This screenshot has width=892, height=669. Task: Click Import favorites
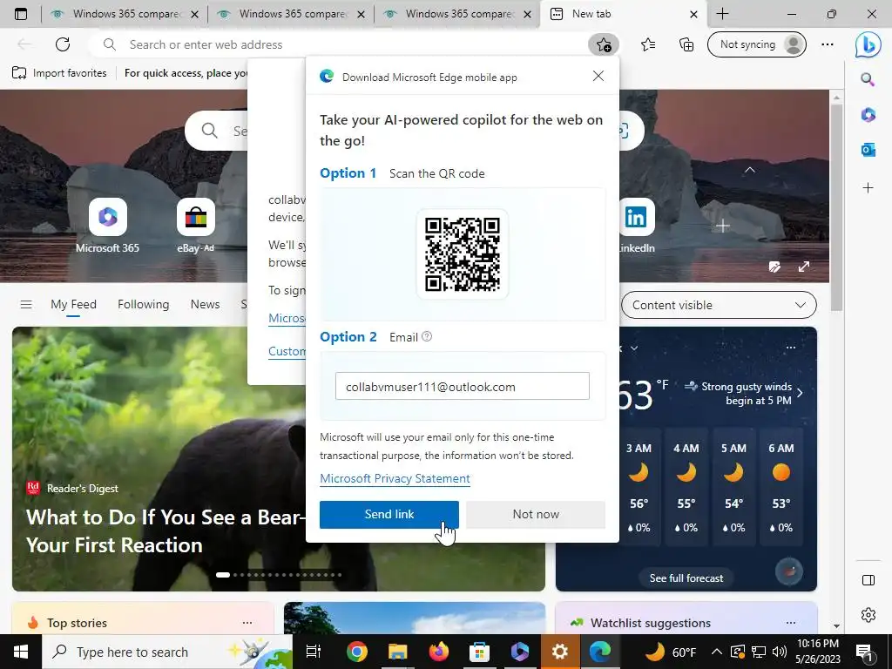click(59, 73)
